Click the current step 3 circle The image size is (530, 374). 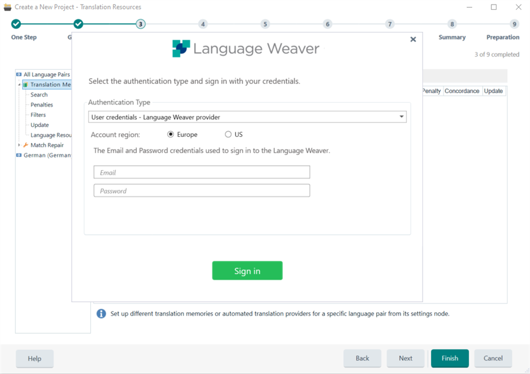(141, 24)
